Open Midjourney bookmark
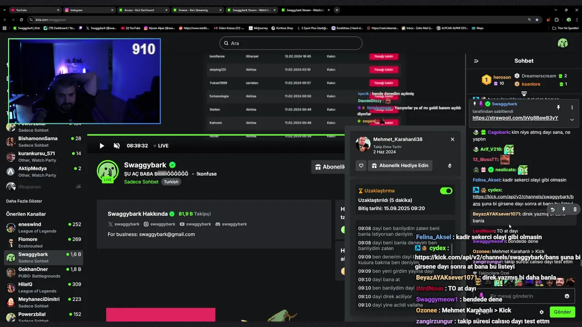The width and height of the screenshot is (582, 327). click(258, 28)
